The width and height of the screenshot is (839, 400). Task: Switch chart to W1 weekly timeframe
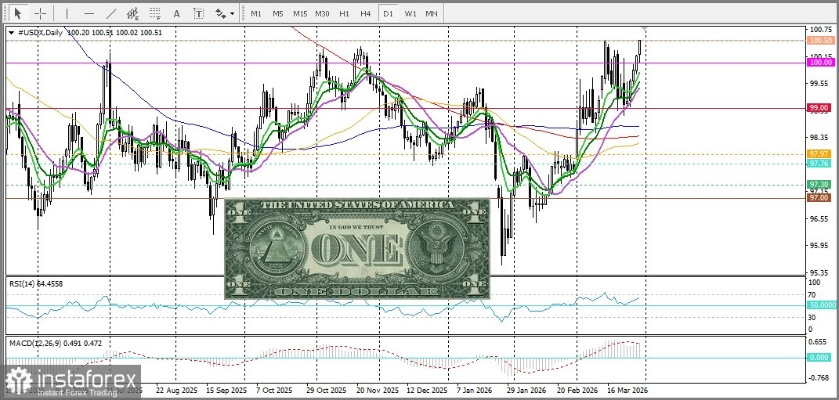point(410,13)
